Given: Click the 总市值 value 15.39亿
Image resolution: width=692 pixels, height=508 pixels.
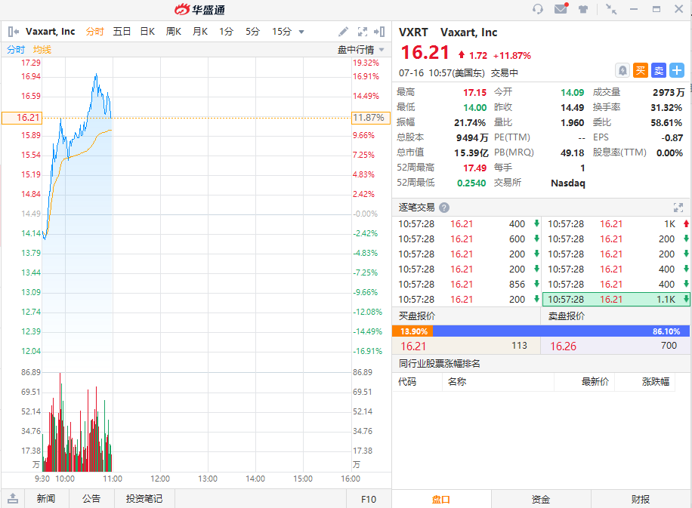Looking at the screenshot, I should 471,153.
